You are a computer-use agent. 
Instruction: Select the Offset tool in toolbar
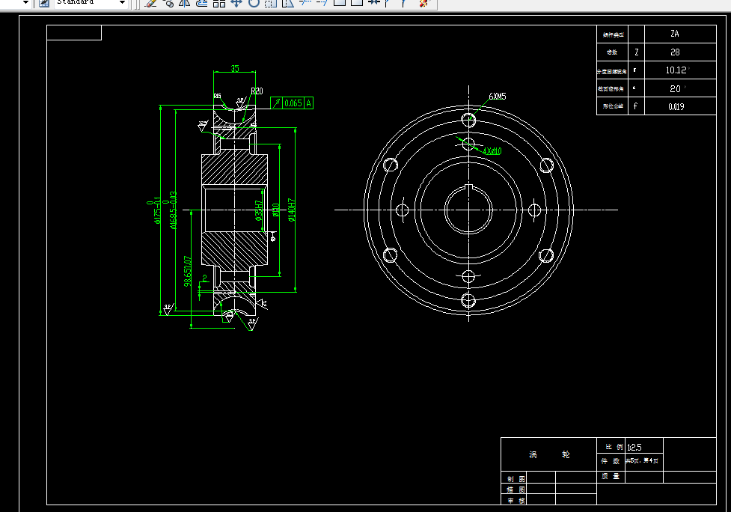(202, 3)
